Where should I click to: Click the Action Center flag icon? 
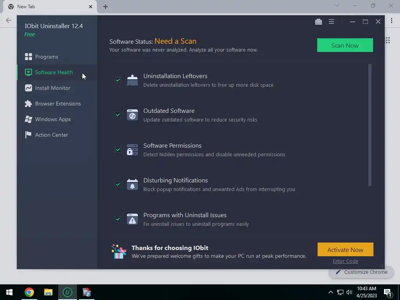(x=28, y=135)
